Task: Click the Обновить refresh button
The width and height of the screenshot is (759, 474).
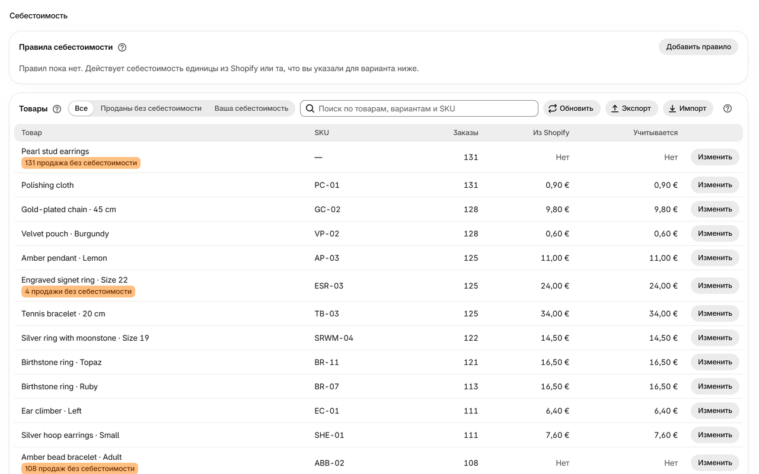Action: 572,108
